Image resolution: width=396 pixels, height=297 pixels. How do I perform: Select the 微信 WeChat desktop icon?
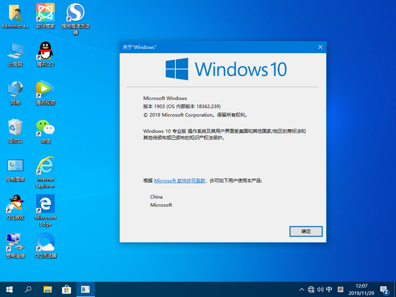pos(46,130)
